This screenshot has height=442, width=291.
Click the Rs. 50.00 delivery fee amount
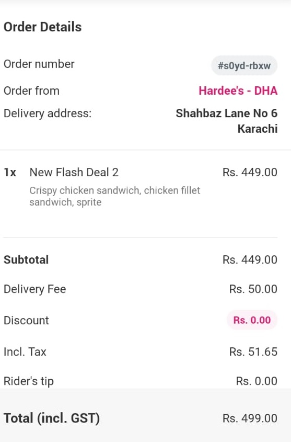[x=253, y=289]
